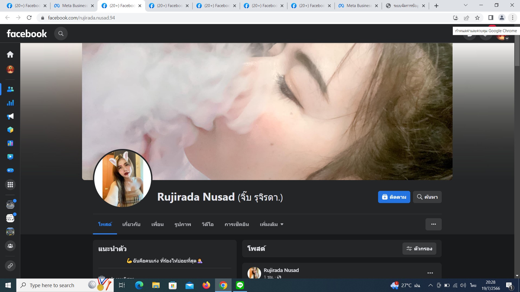Expand the เพิ่มเติม dropdown tab
This screenshot has height=292, width=520.
[x=271, y=224]
